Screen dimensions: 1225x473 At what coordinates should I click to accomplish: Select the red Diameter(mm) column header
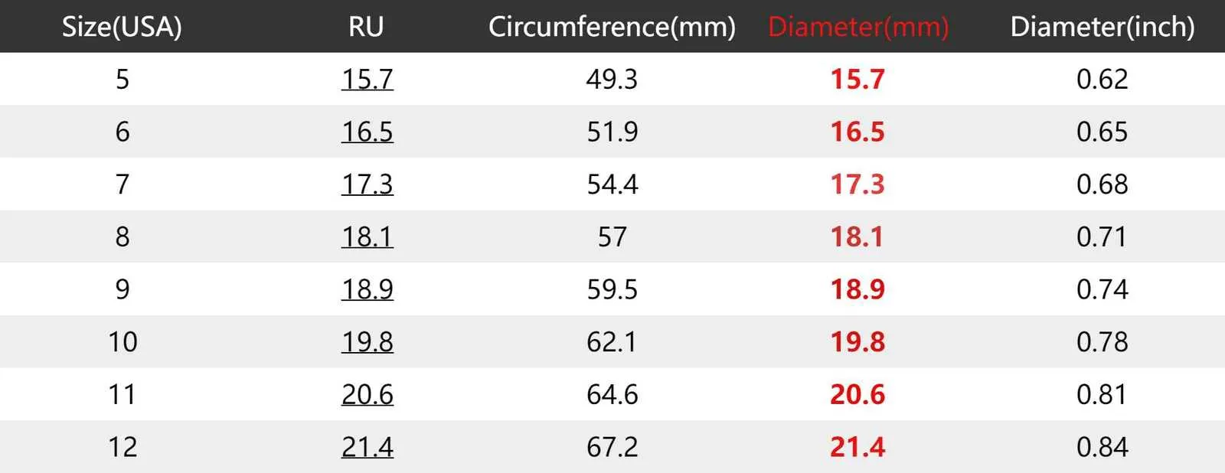(857, 27)
